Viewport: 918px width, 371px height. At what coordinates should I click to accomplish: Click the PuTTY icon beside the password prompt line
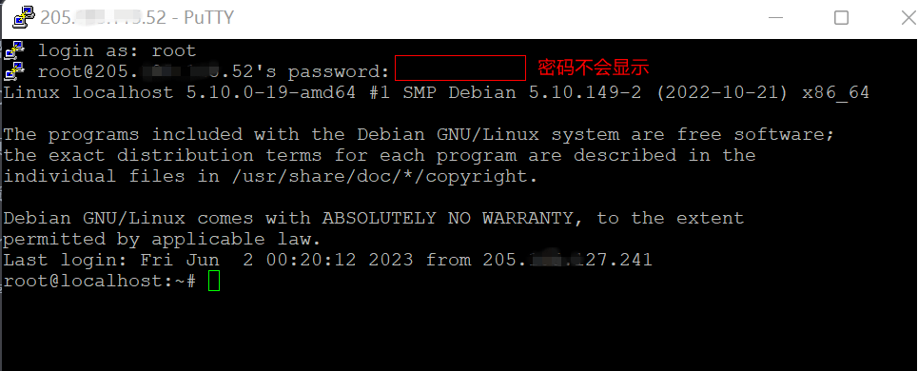[13, 70]
